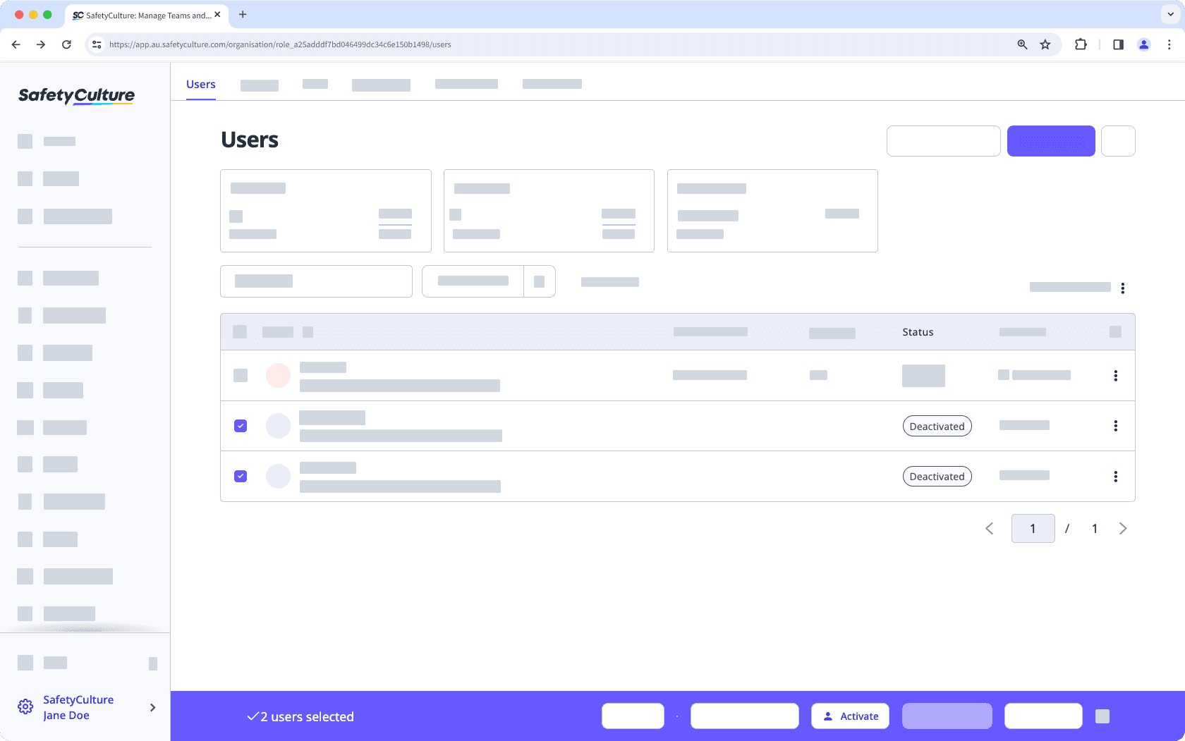Open the side panel icon in the browser toolbar

click(1118, 44)
